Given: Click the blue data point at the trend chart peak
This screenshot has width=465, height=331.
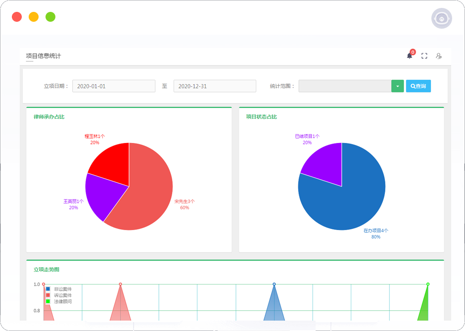Looking at the screenshot, I should pyautogui.click(x=274, y=284).
